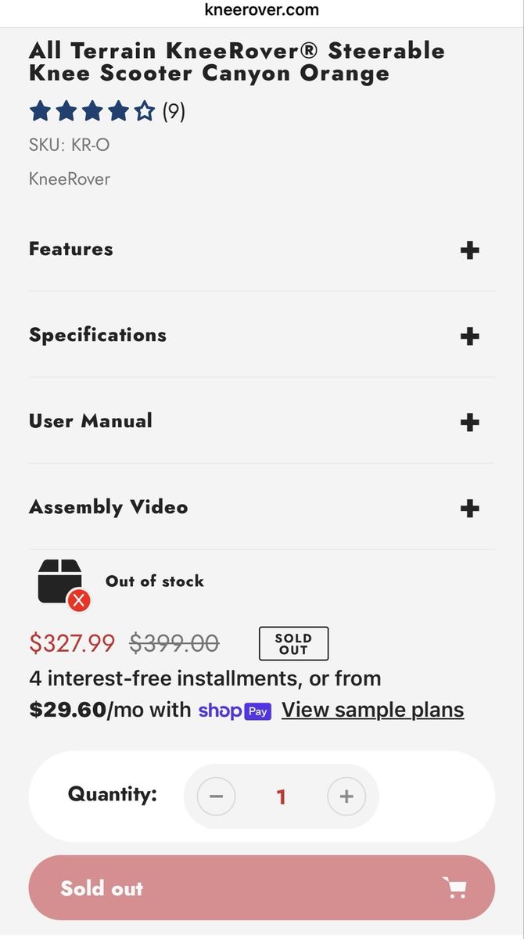Increase quantity with plus button
Image resolution: width=524 pixels, height=939 pixels.
346,797
